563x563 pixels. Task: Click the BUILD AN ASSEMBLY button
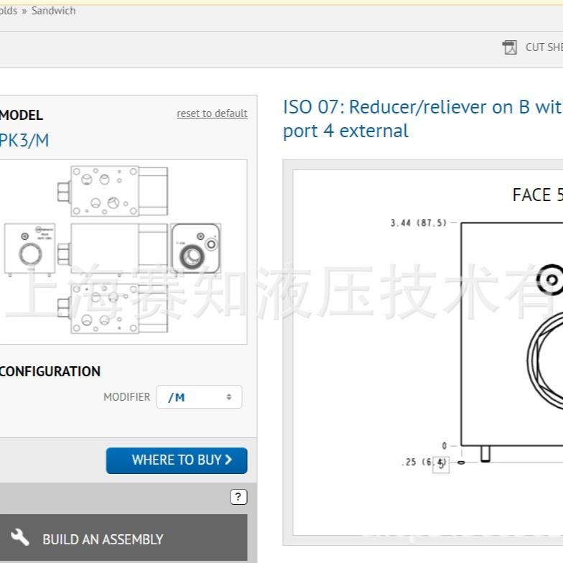pos(124,537)
